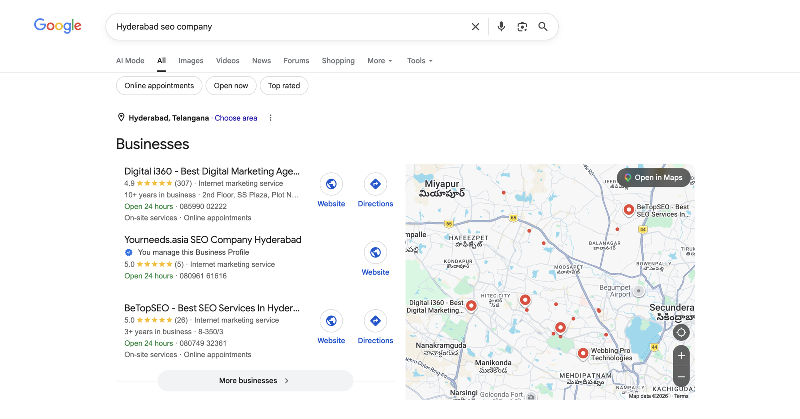The image size is (800, 419).
Task: Click Digital i360 map pin marker
Action: tap(471, 306)
